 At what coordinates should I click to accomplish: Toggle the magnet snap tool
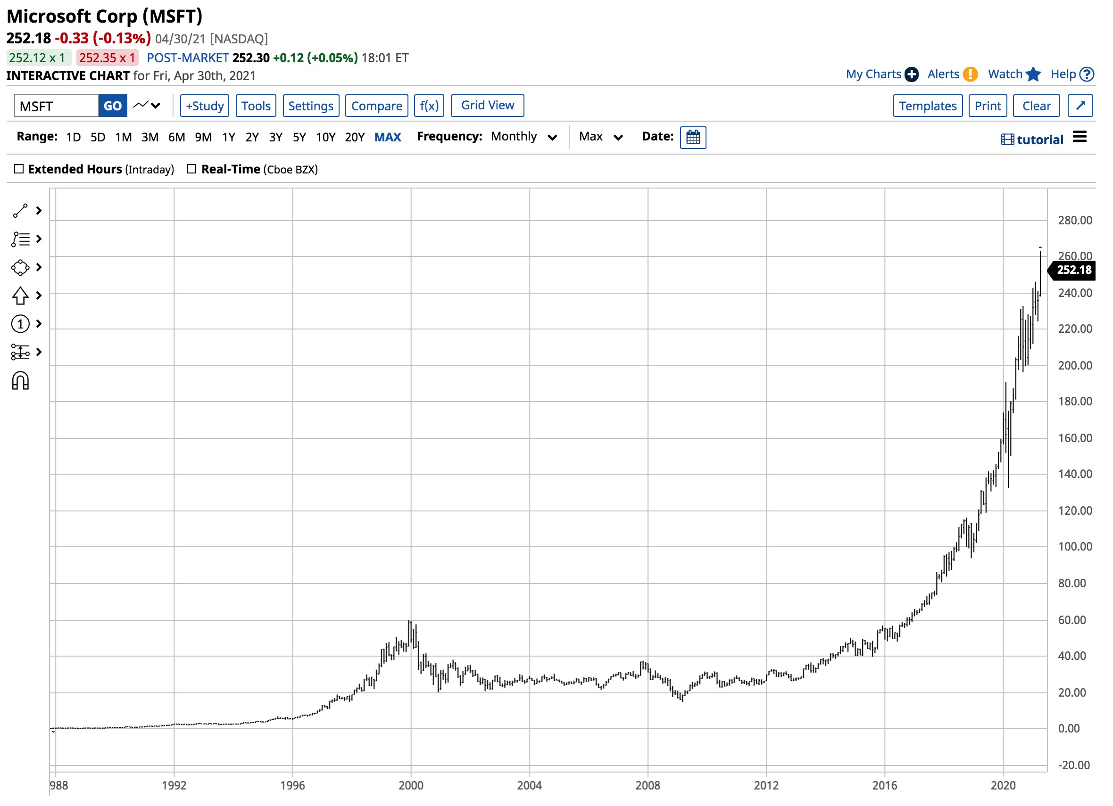point(20,382)
